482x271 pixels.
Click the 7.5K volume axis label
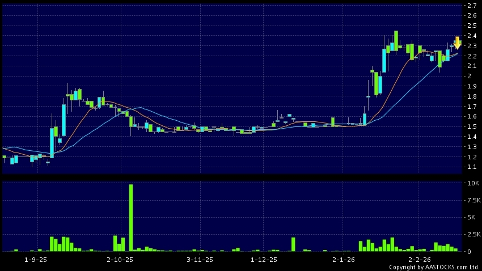pyautogui.click(x=473, y=201)
